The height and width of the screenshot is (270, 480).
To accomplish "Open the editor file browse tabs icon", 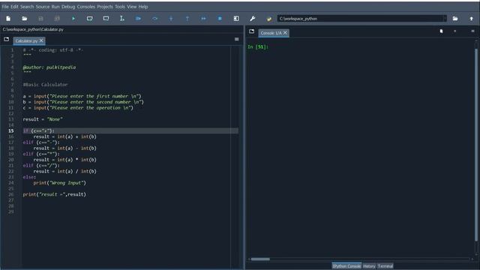I will [x=7, y=40].
